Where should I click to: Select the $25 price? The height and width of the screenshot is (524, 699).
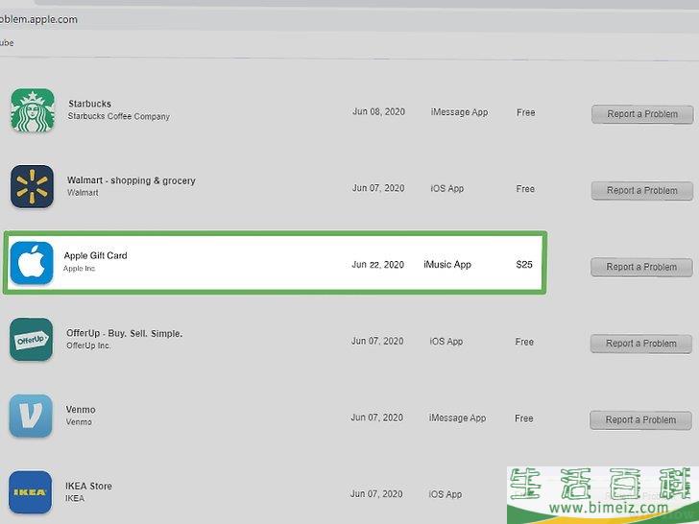[524, 265]
